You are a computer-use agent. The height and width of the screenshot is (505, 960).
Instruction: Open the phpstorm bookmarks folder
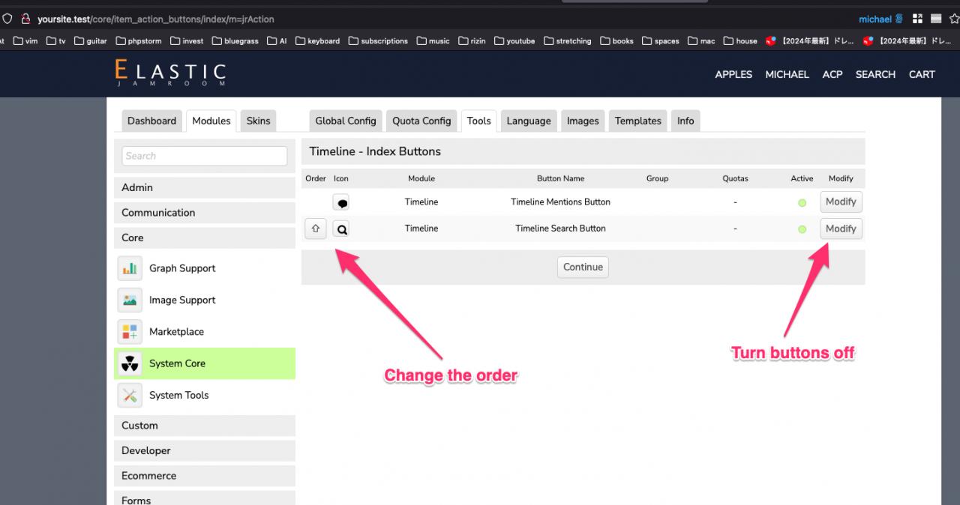[x=139, y=41]
